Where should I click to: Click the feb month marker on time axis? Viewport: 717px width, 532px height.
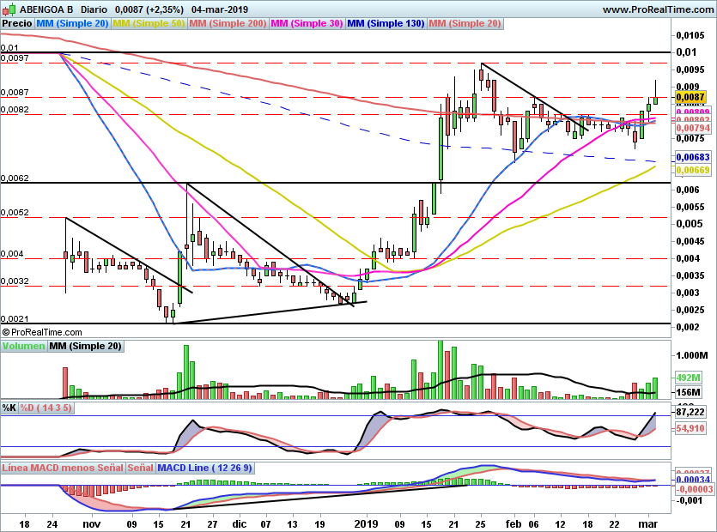point(513,523)
